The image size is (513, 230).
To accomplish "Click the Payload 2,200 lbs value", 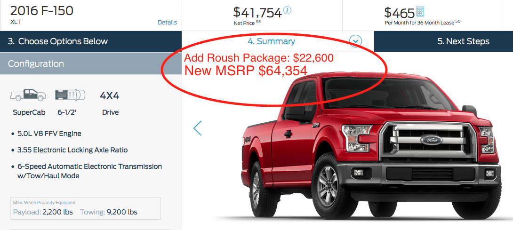I will pyautogui.click(x=43, y=212).
